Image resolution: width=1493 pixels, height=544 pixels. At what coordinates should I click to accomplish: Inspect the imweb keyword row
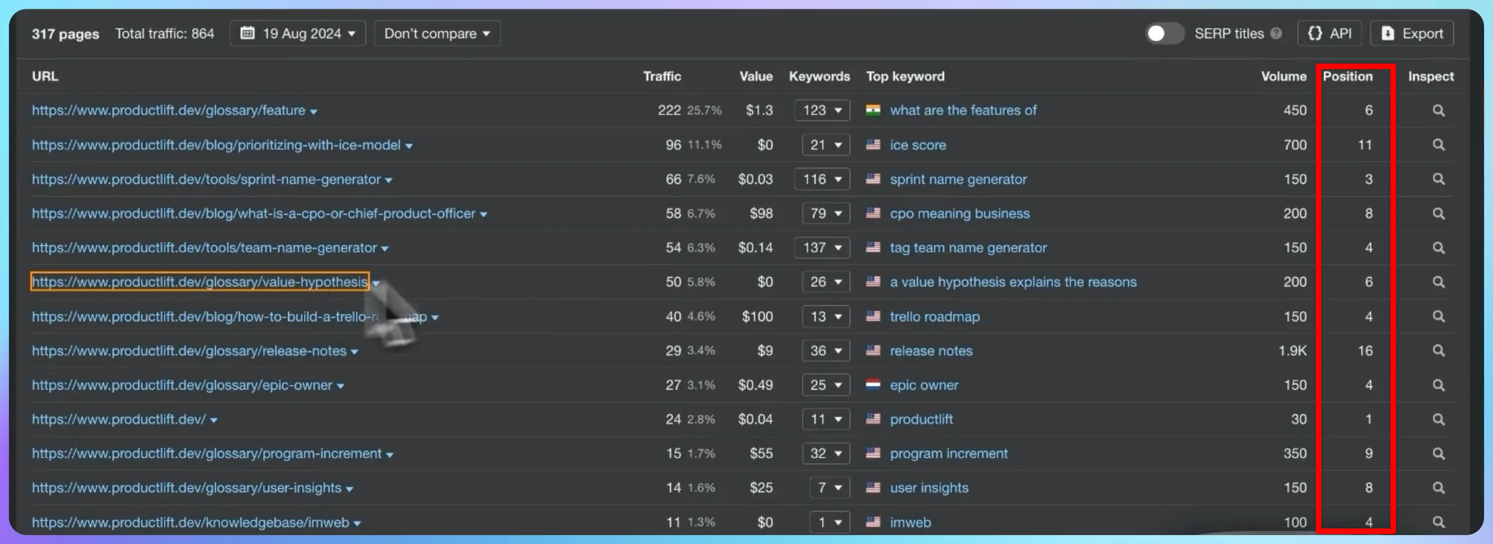coord(1438,522)
